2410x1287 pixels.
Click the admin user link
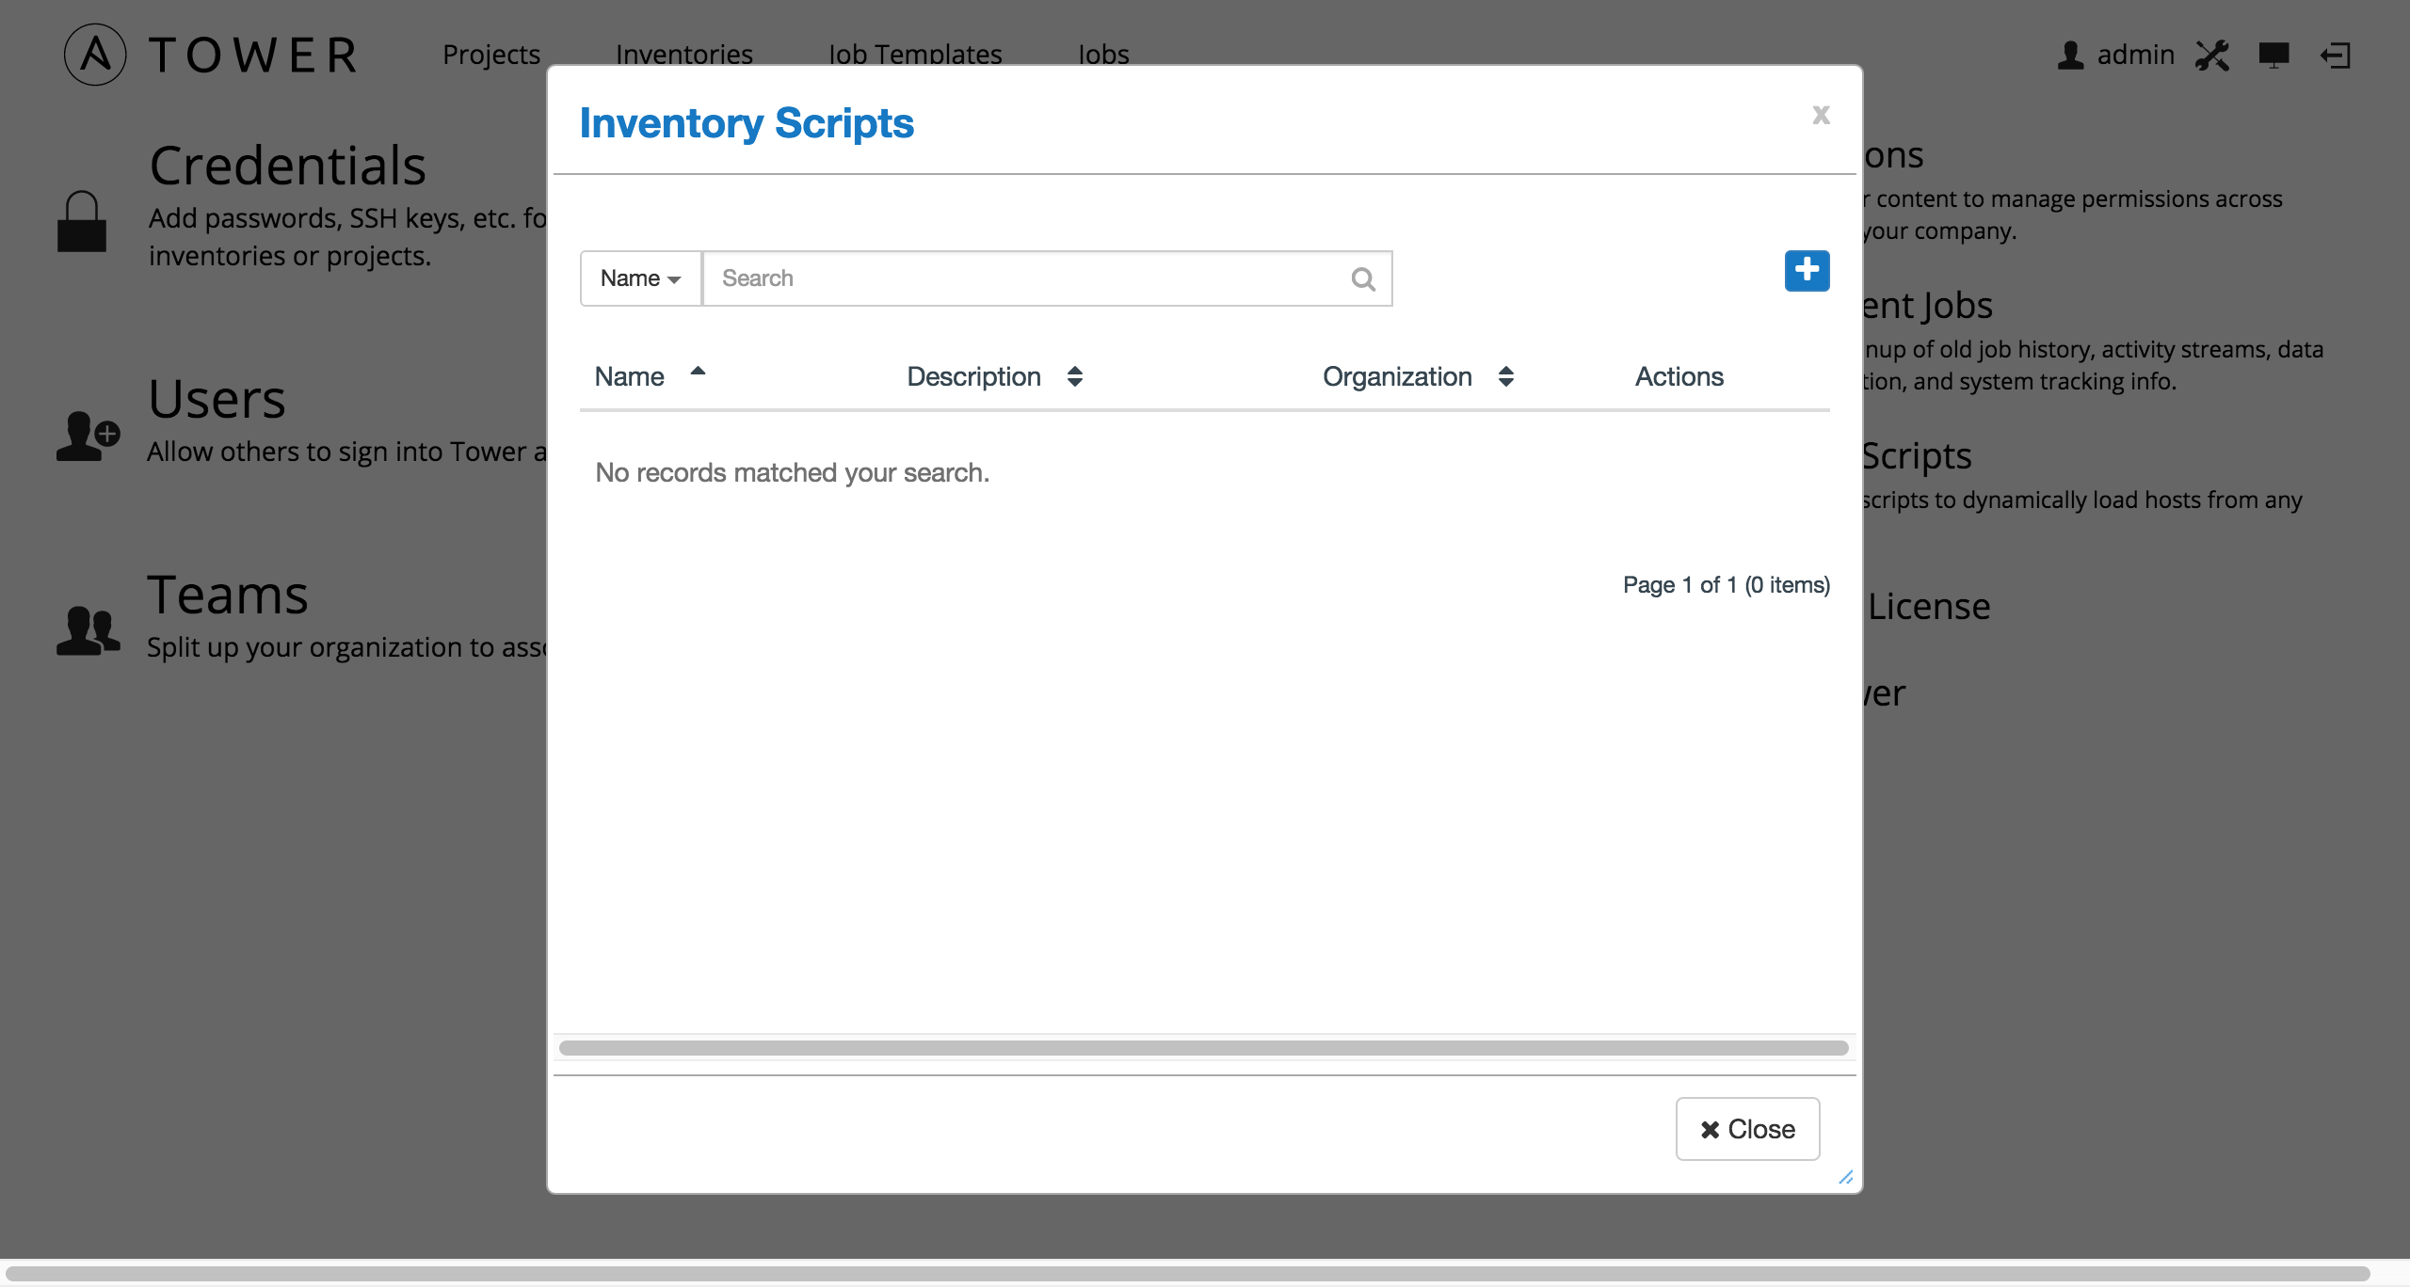click(x=2115, y=55)
